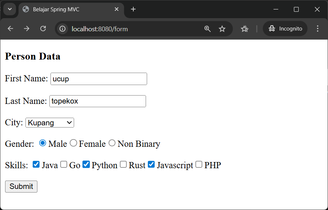Screen dimensions: 328x210
Task: Bookmark the page using the star icon
Action: pyautogui.click(x=222, y=28)
